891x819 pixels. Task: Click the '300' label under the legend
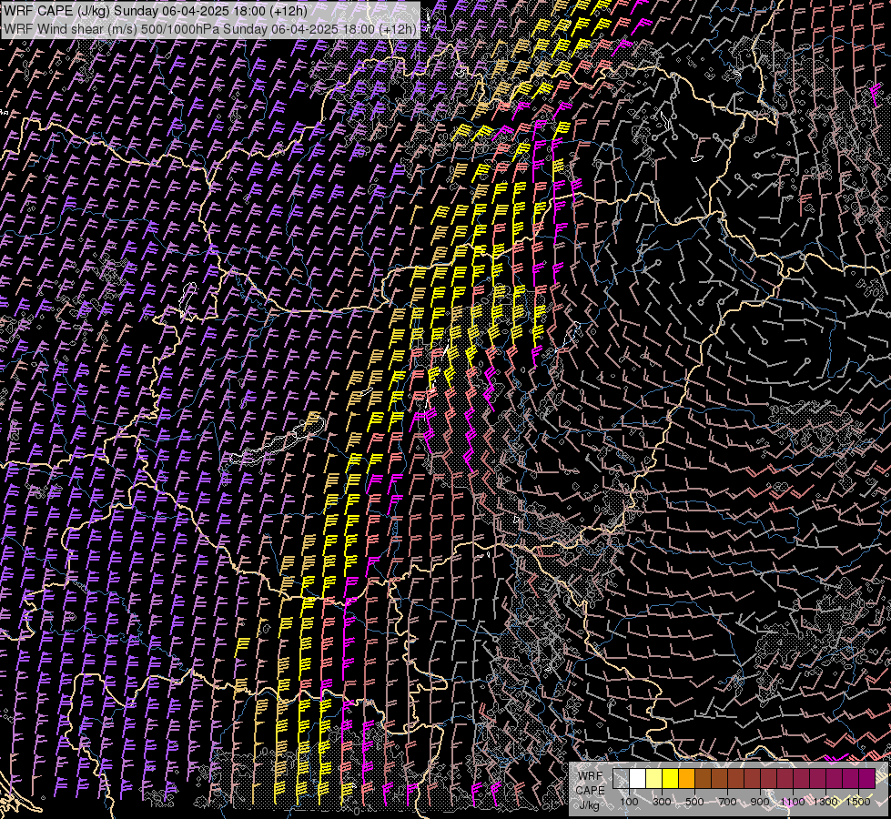point(662,802)
